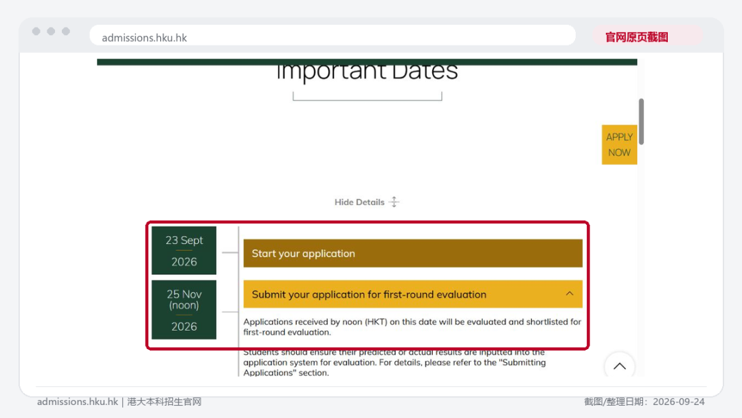Click the Hide Details label
Screen dimensions: 742x418
click(359, 202)
